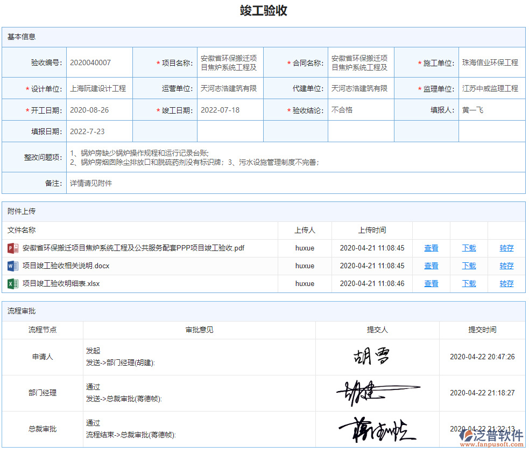
Task: 查看 the PDF 竣工验收 attachment
Action: coord(431,248)
